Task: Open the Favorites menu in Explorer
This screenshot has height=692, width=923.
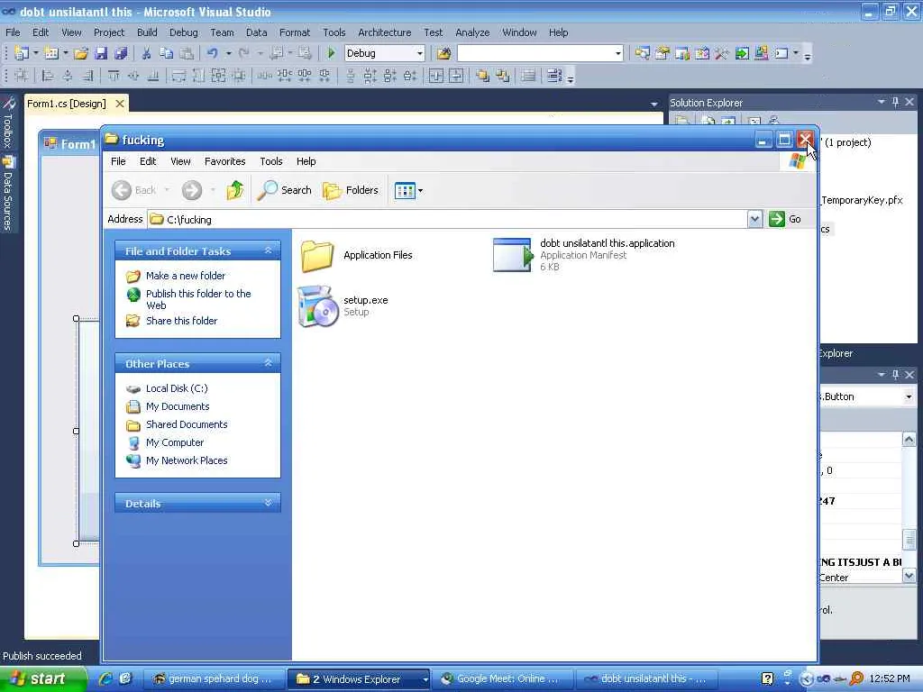Action: pyautogui.click(x=224, y=161)
